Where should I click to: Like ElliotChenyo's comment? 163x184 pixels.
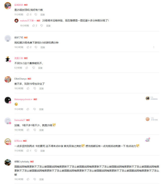28,88
